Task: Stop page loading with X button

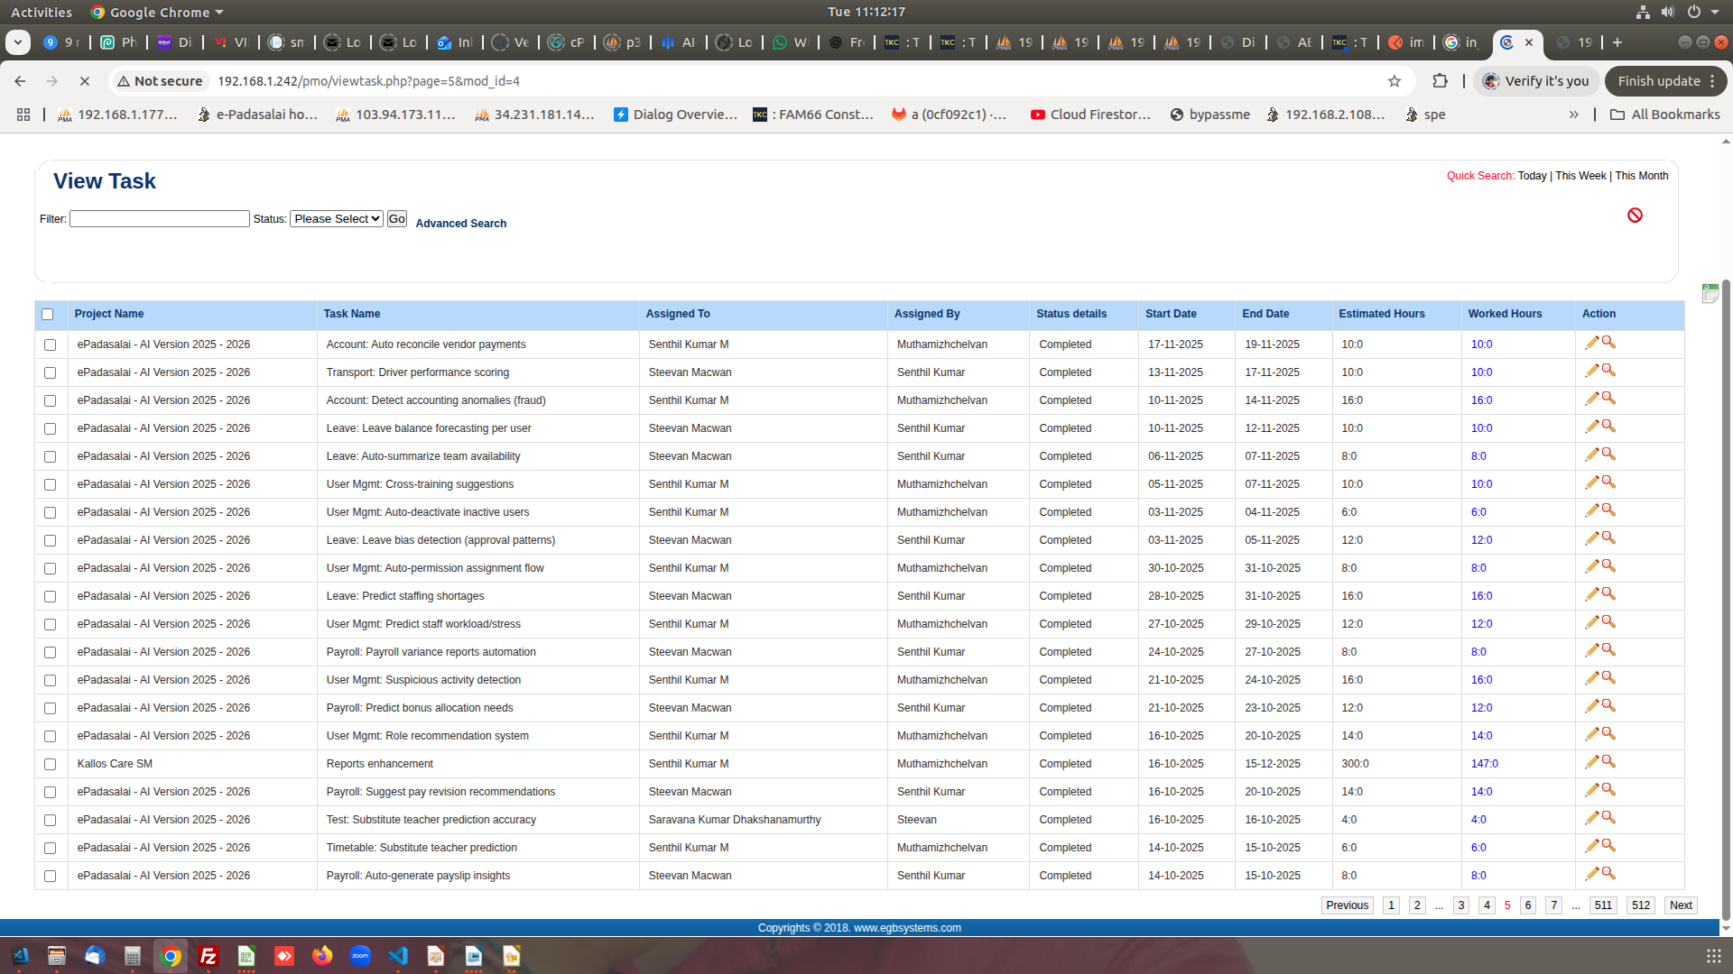Action: (x=84, y=81)
